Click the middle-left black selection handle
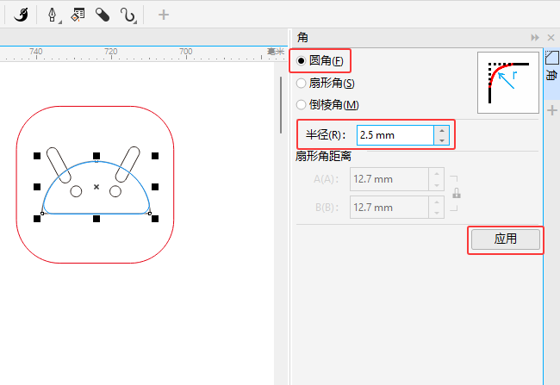Image resolution: width=560 pixels, height=385 pixels. point(37,187)
